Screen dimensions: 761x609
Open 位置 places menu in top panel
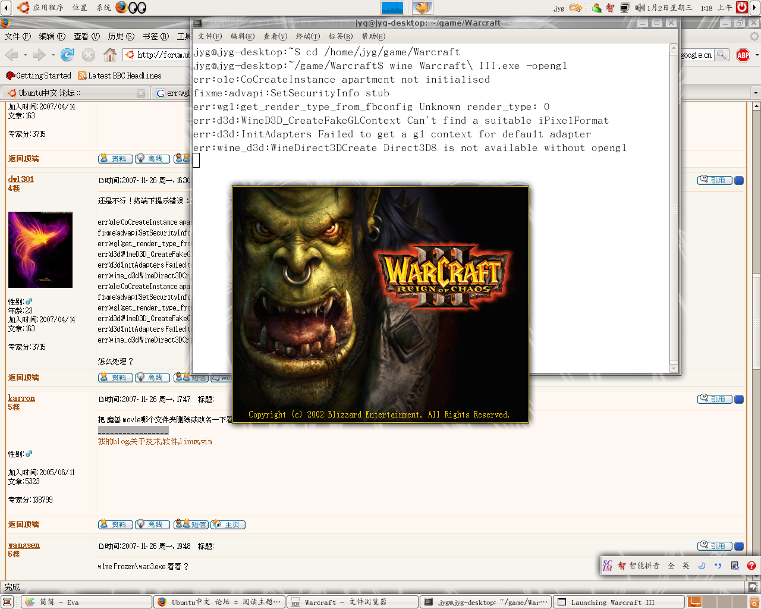point(80,8)
